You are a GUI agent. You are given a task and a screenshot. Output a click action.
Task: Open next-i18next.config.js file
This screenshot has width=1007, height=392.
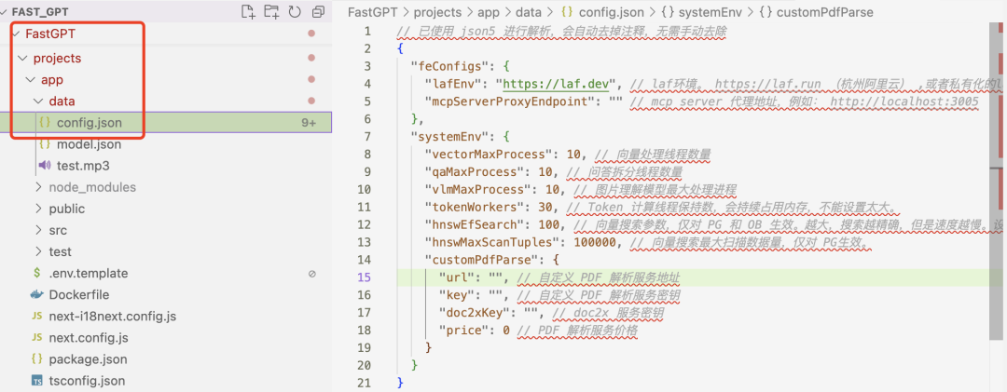coord(113,317)
